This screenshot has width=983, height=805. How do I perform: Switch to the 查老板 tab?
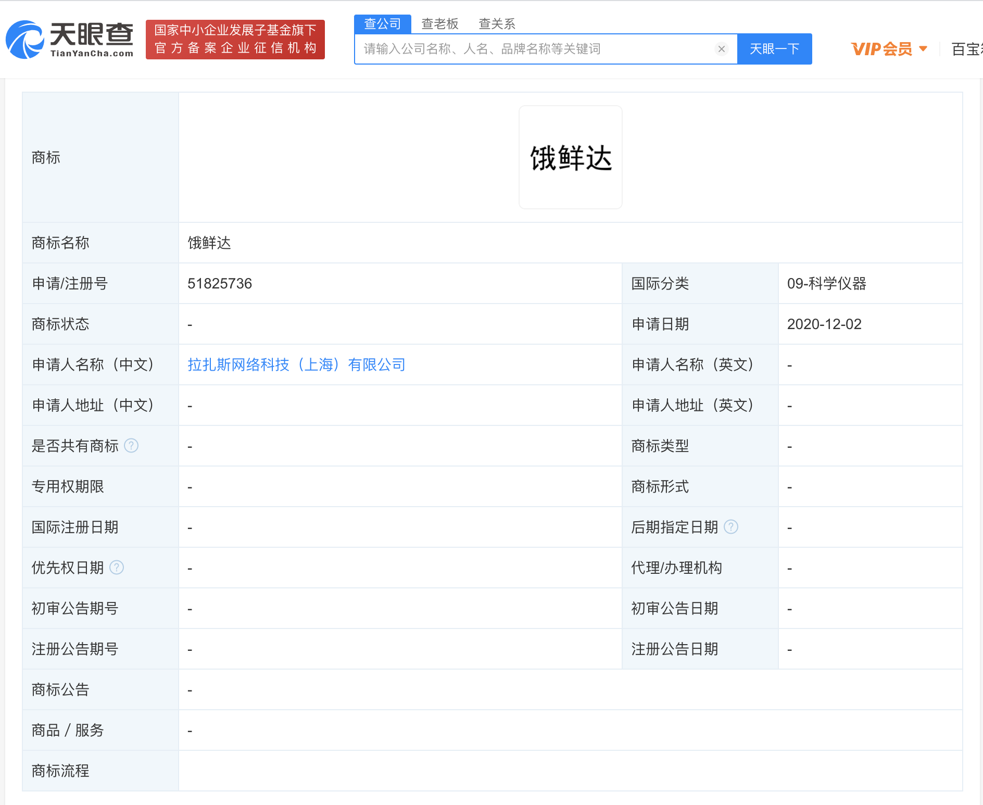point(440,23)
